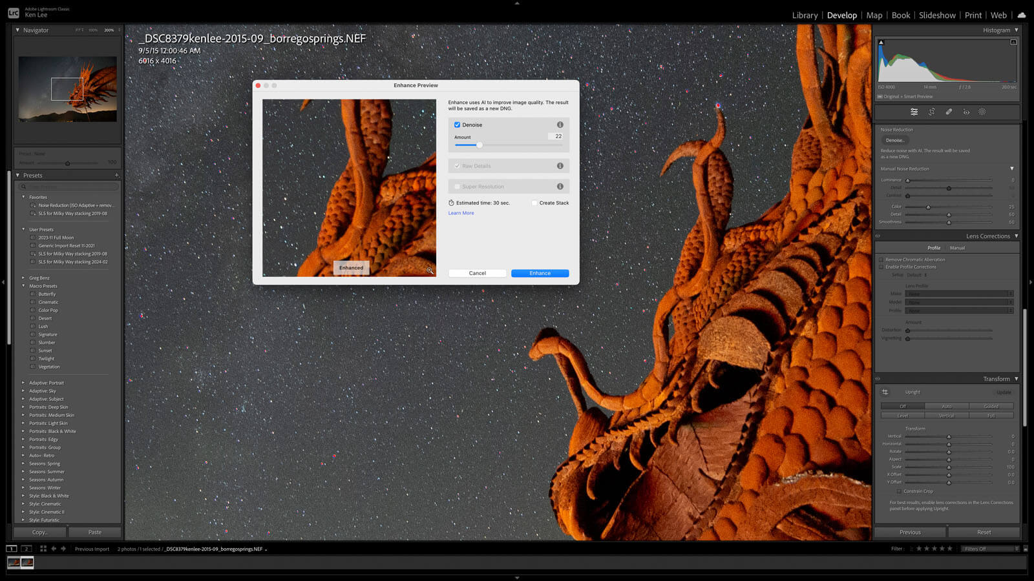Select the Crop overlay tool icon
This screenshot has width=1034, height=581.
click(x=931, y=112)
